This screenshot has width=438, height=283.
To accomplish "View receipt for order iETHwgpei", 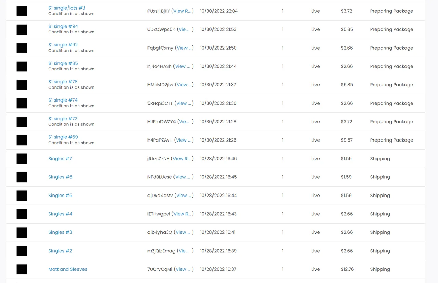I will tap(182, 214).
